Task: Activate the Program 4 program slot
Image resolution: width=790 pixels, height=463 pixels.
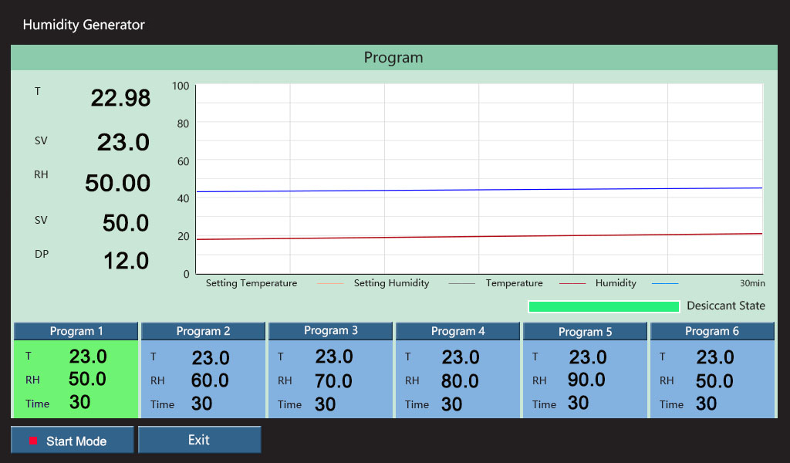Action: tap(457, 331)
